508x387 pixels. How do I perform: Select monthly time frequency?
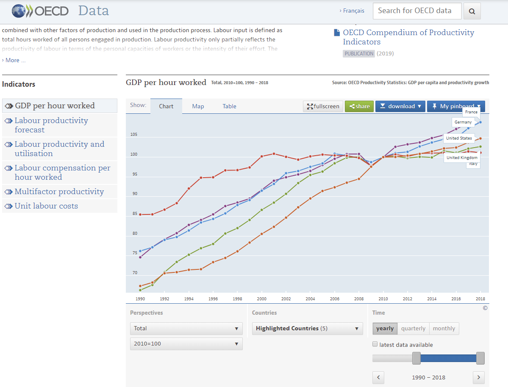pyautogui.click(x=444, y=329)
